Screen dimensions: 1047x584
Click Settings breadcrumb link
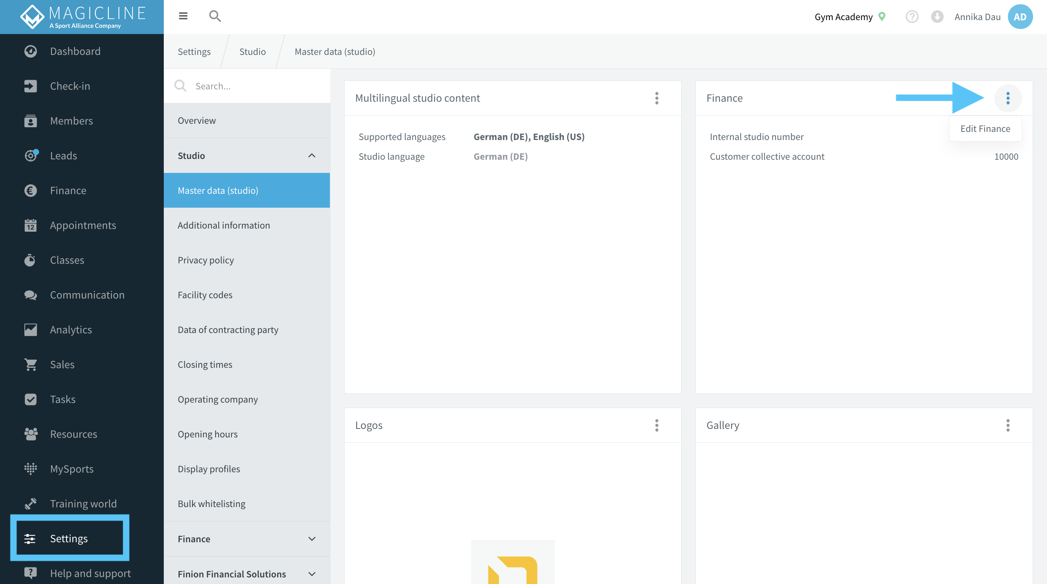tap(194, 51)
